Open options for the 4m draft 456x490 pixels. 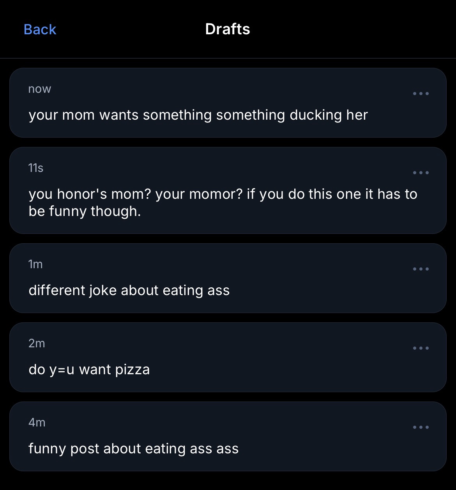coord(421,427)
